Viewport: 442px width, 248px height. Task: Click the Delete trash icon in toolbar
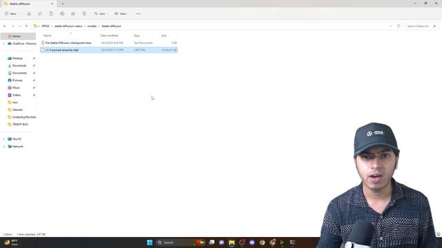coord(84,14)
